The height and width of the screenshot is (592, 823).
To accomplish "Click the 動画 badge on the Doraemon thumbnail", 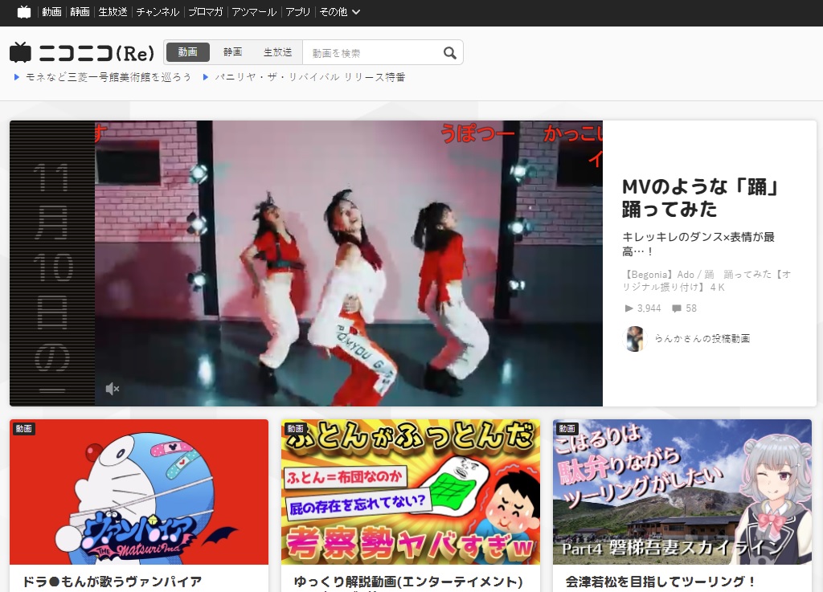I will (25, 429).
